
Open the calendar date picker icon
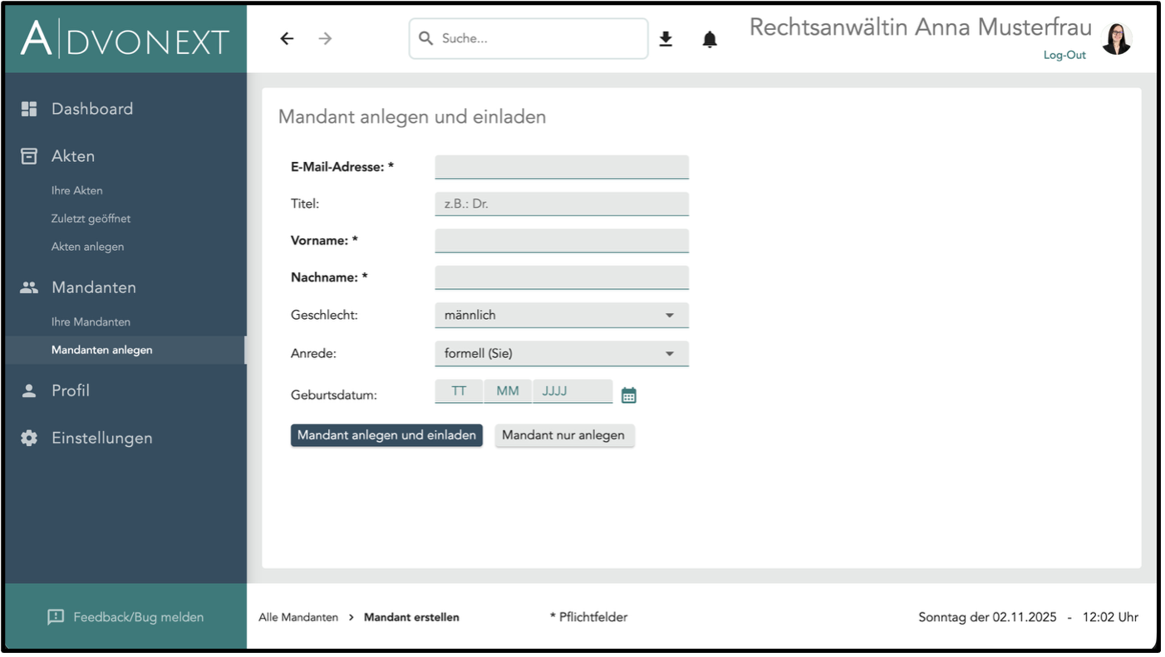[x=629, y=395]
